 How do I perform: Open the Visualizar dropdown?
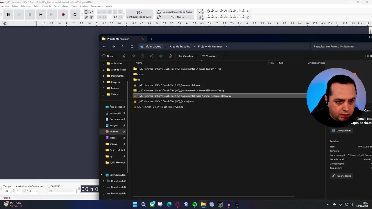210,56
